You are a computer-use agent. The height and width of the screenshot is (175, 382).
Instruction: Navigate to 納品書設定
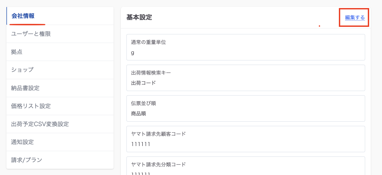coord(25,88)
